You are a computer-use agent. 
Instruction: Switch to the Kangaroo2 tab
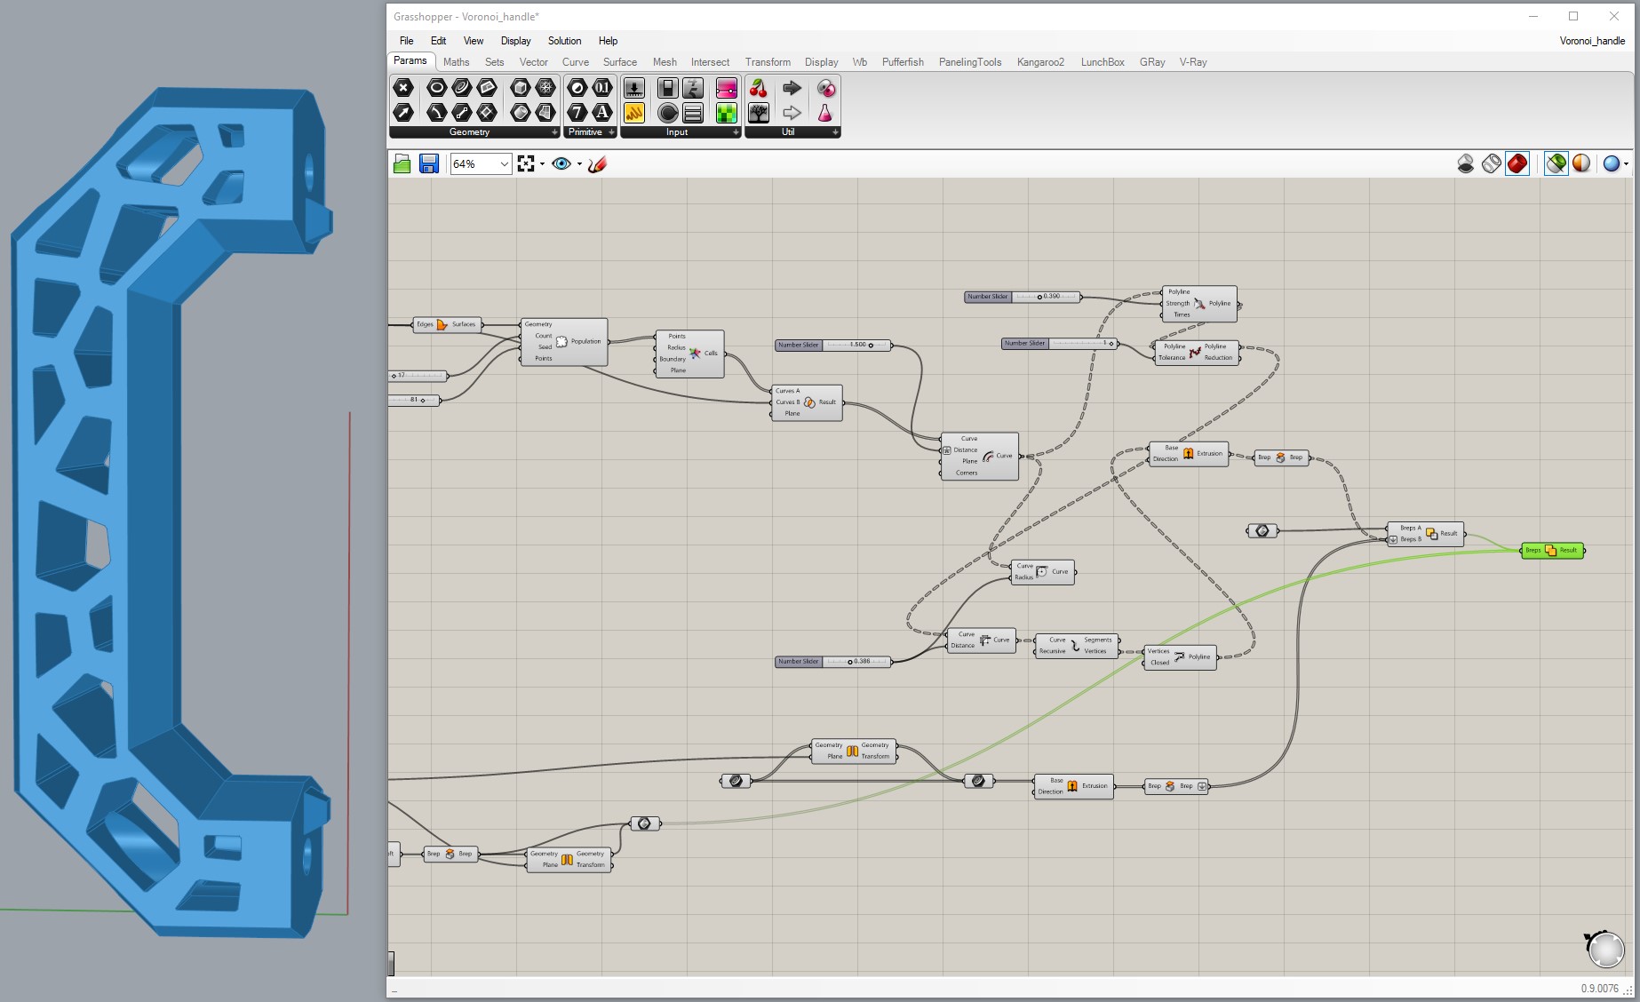coord(1040,62)
